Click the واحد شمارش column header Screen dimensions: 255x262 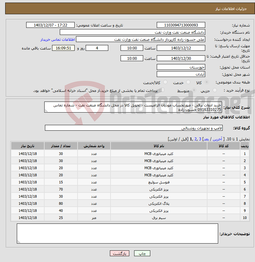94,146
